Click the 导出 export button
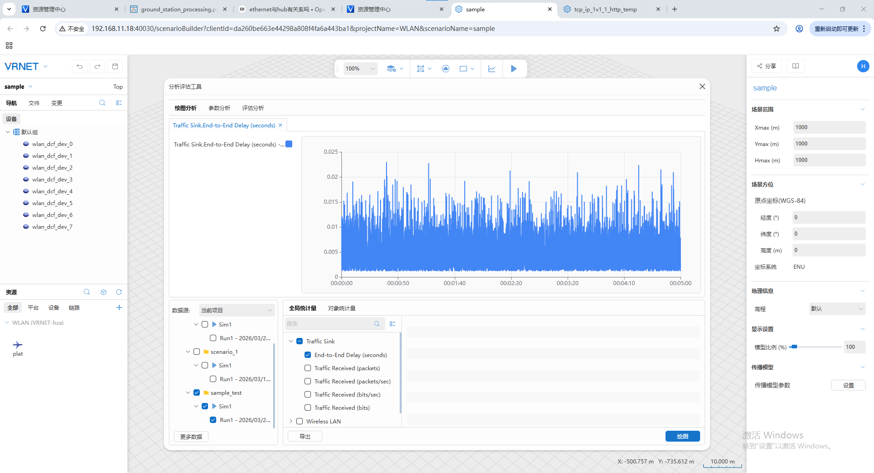The height and width of the screenshot is (473, 874). pyautogui.click(x=305, y=436)
